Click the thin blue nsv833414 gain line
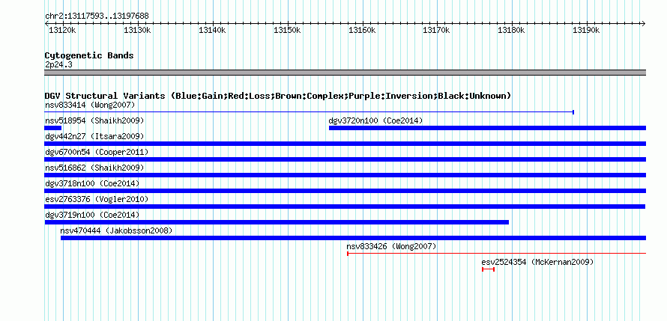This screenshot has height=321, width=667. coord(310,112)
